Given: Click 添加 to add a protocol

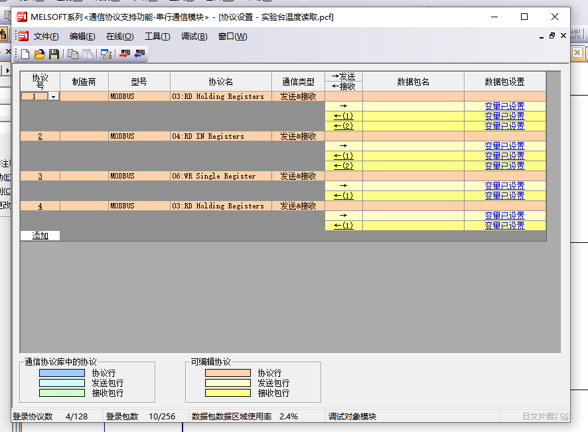Looking at the screenshot, I should point(40,236).
